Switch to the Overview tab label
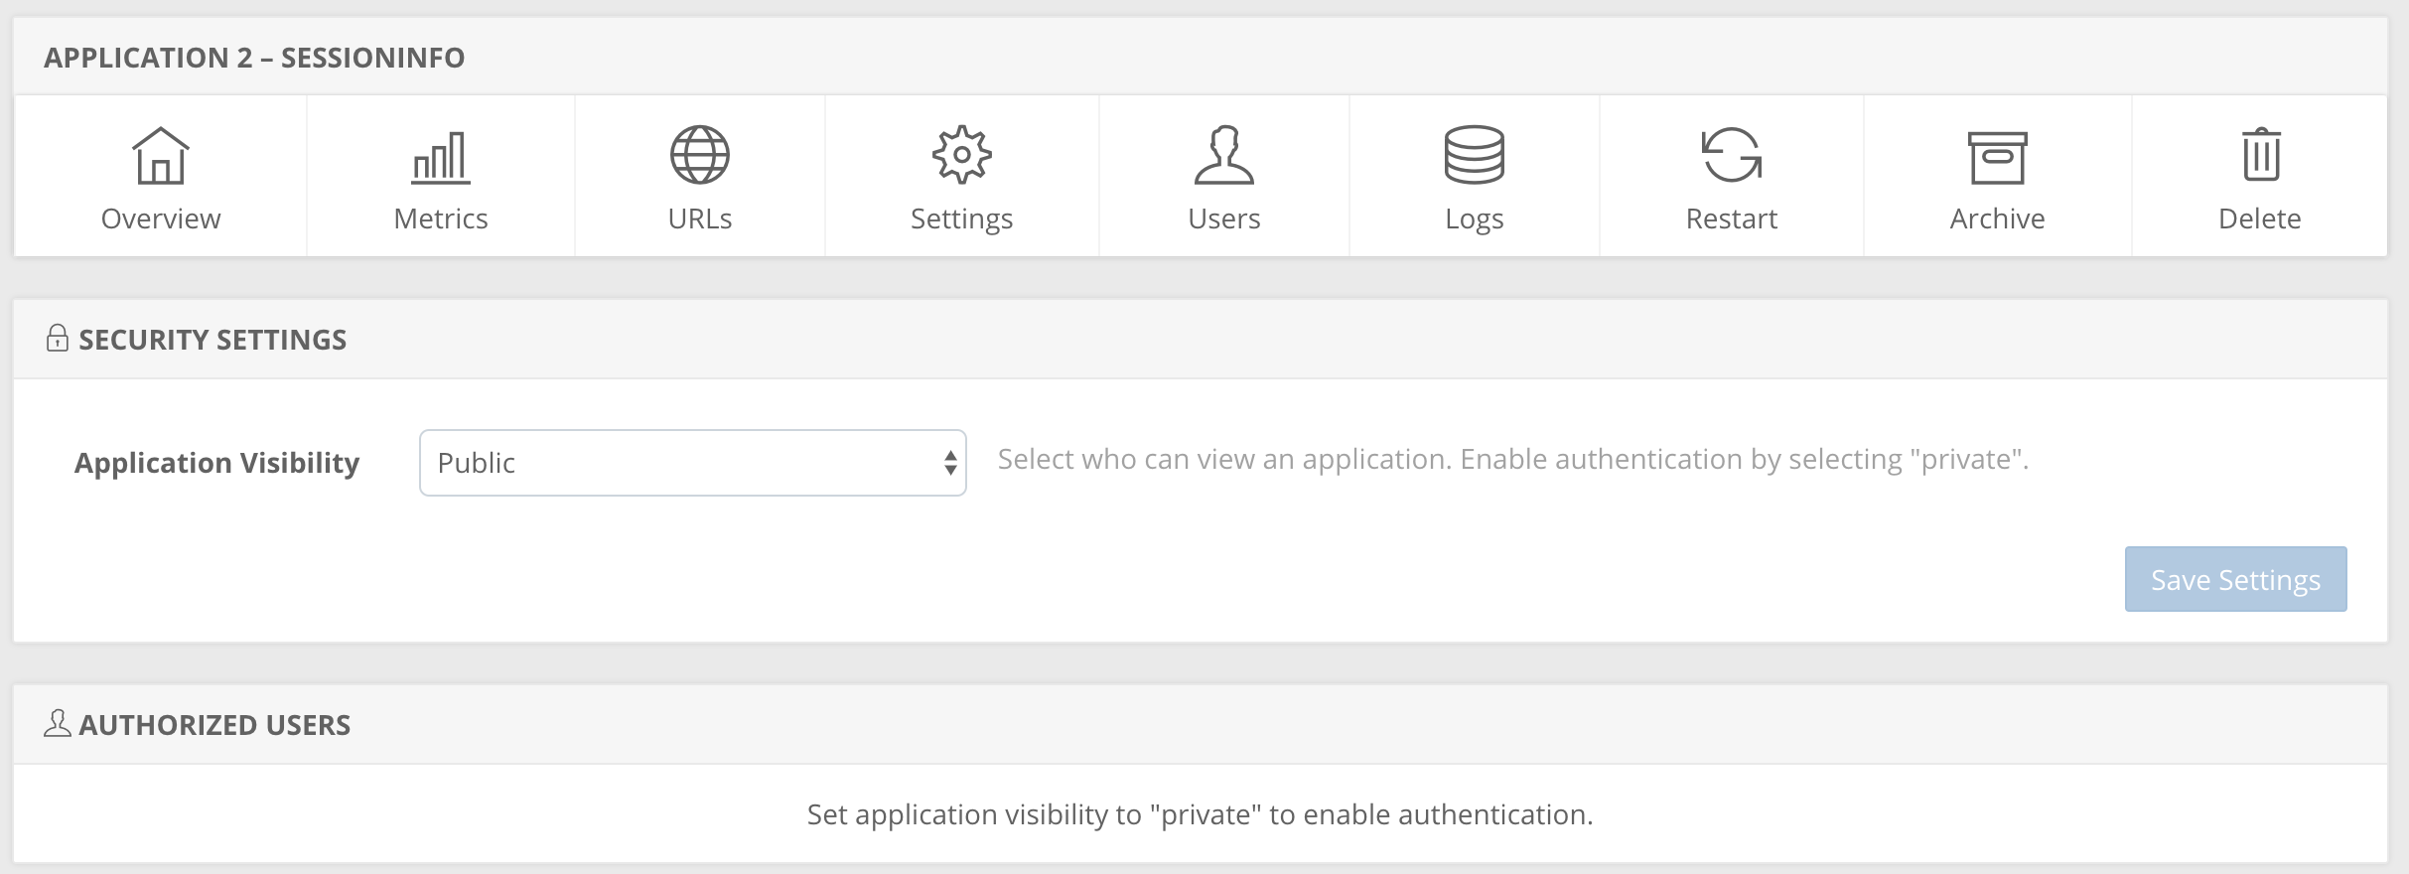Screen dimensions: 2409x874 coord(161,218)
